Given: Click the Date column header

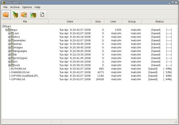Looking at the screenshot, I should 70,21.
